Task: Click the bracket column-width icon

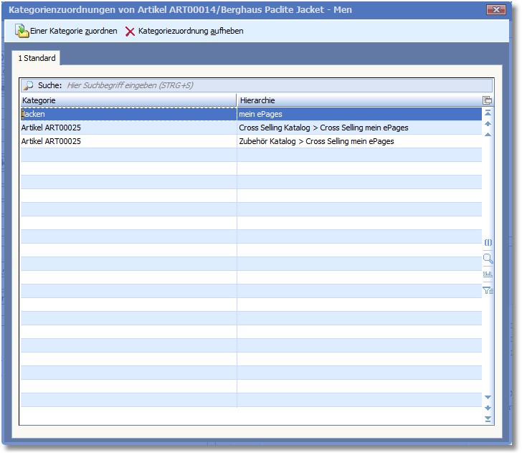Action: coord(488,243)
